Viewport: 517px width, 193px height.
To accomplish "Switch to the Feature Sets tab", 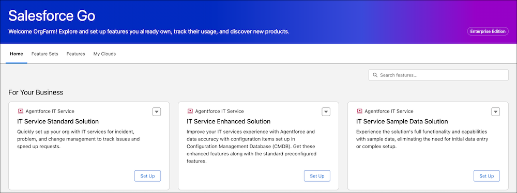I will point(45,54).
